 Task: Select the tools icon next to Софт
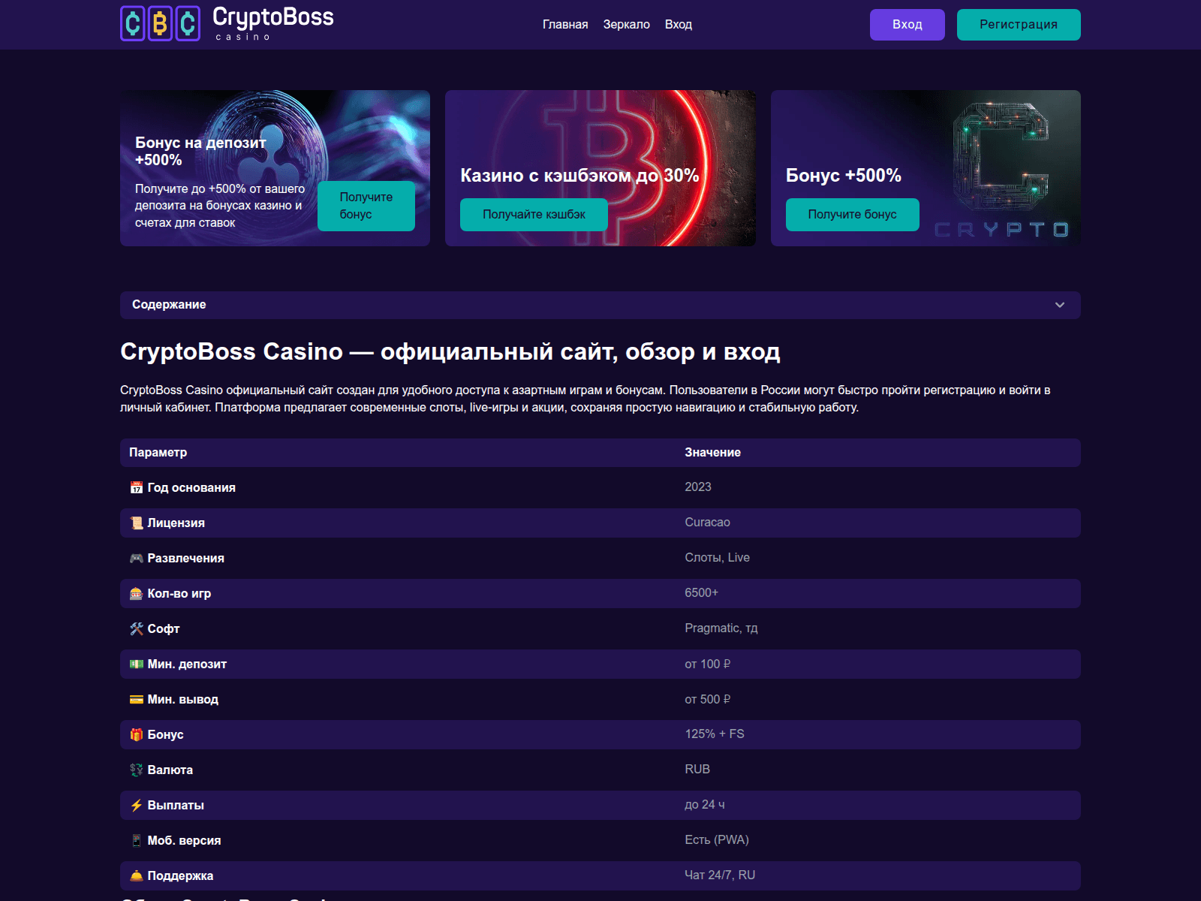point(136,628)
